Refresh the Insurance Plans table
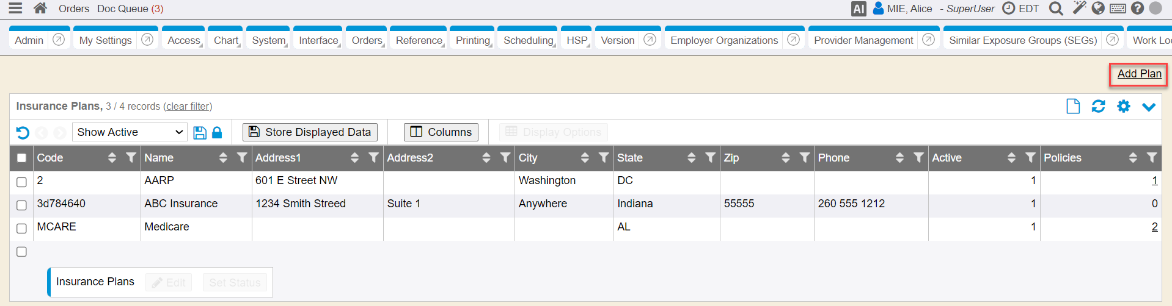This screenshot has height=306, width=1172. click(1098, 107)
